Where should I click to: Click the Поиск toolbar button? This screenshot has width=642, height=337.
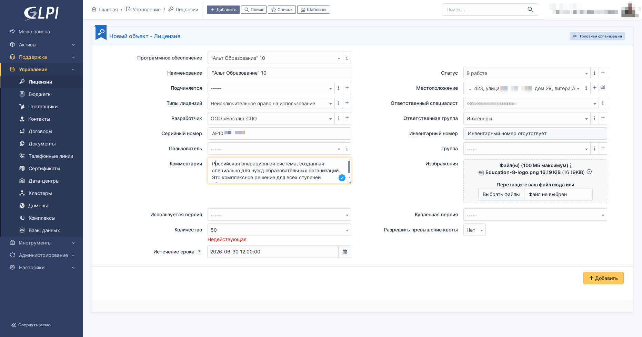tap(254, 10)
